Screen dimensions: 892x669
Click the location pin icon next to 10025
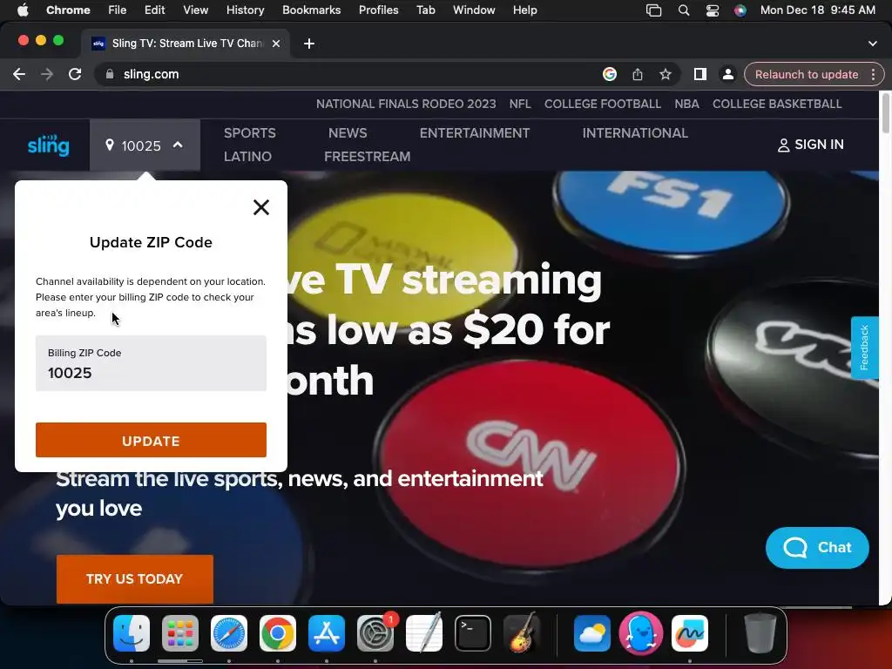(110, 145)
